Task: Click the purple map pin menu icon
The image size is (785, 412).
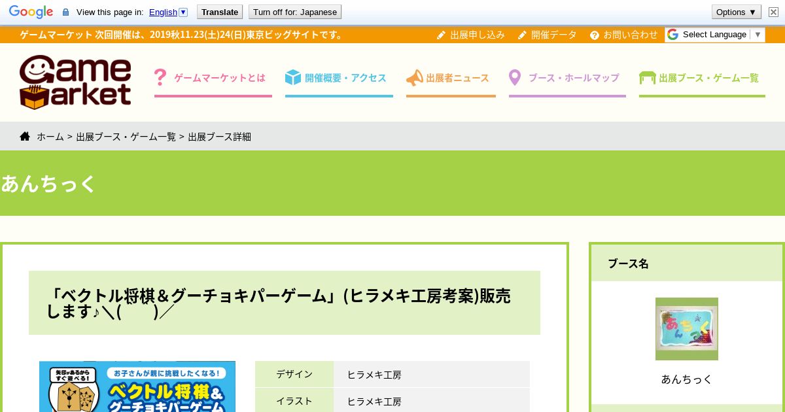Action: [515, 78]
